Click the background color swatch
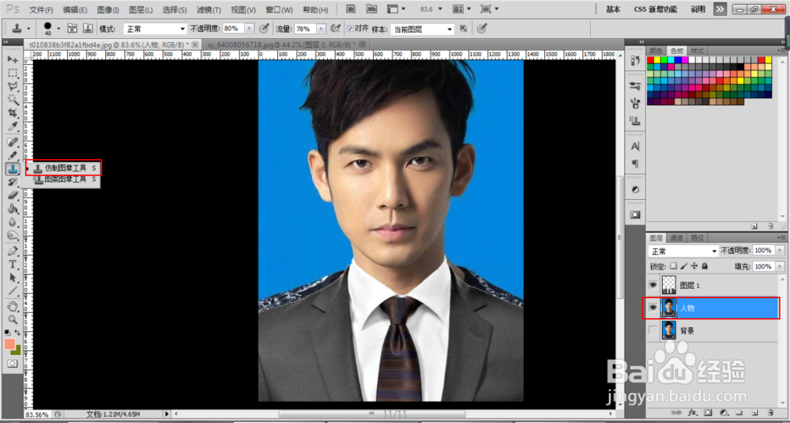The image size is (790, 423). coord(16,349)
